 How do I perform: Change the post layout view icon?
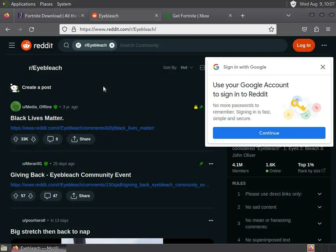(x=202, y=68)
